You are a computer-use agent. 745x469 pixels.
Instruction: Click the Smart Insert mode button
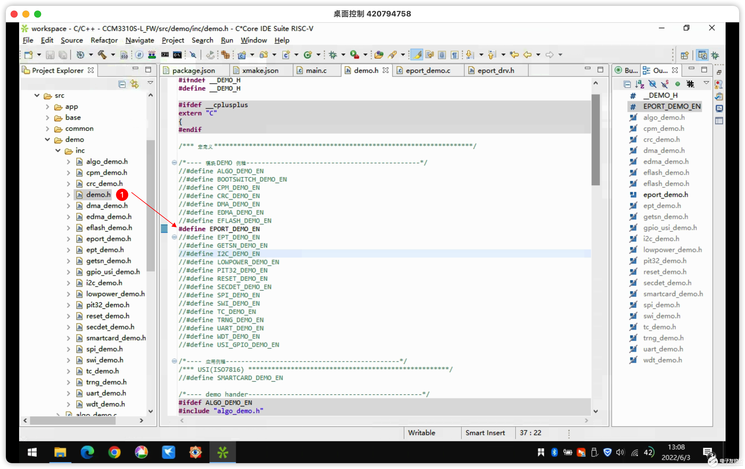[485, 433]
